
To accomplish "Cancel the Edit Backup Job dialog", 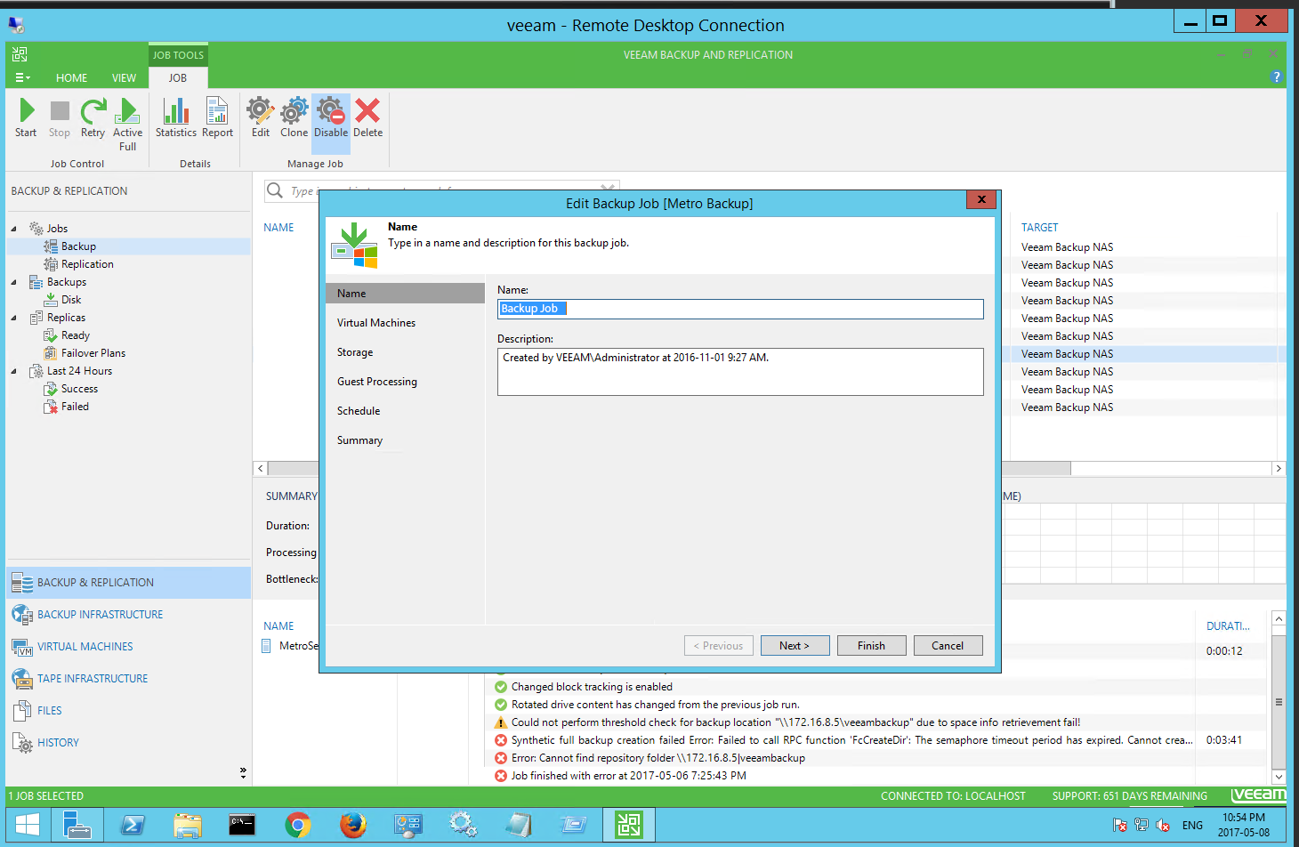I will (948, 646).
